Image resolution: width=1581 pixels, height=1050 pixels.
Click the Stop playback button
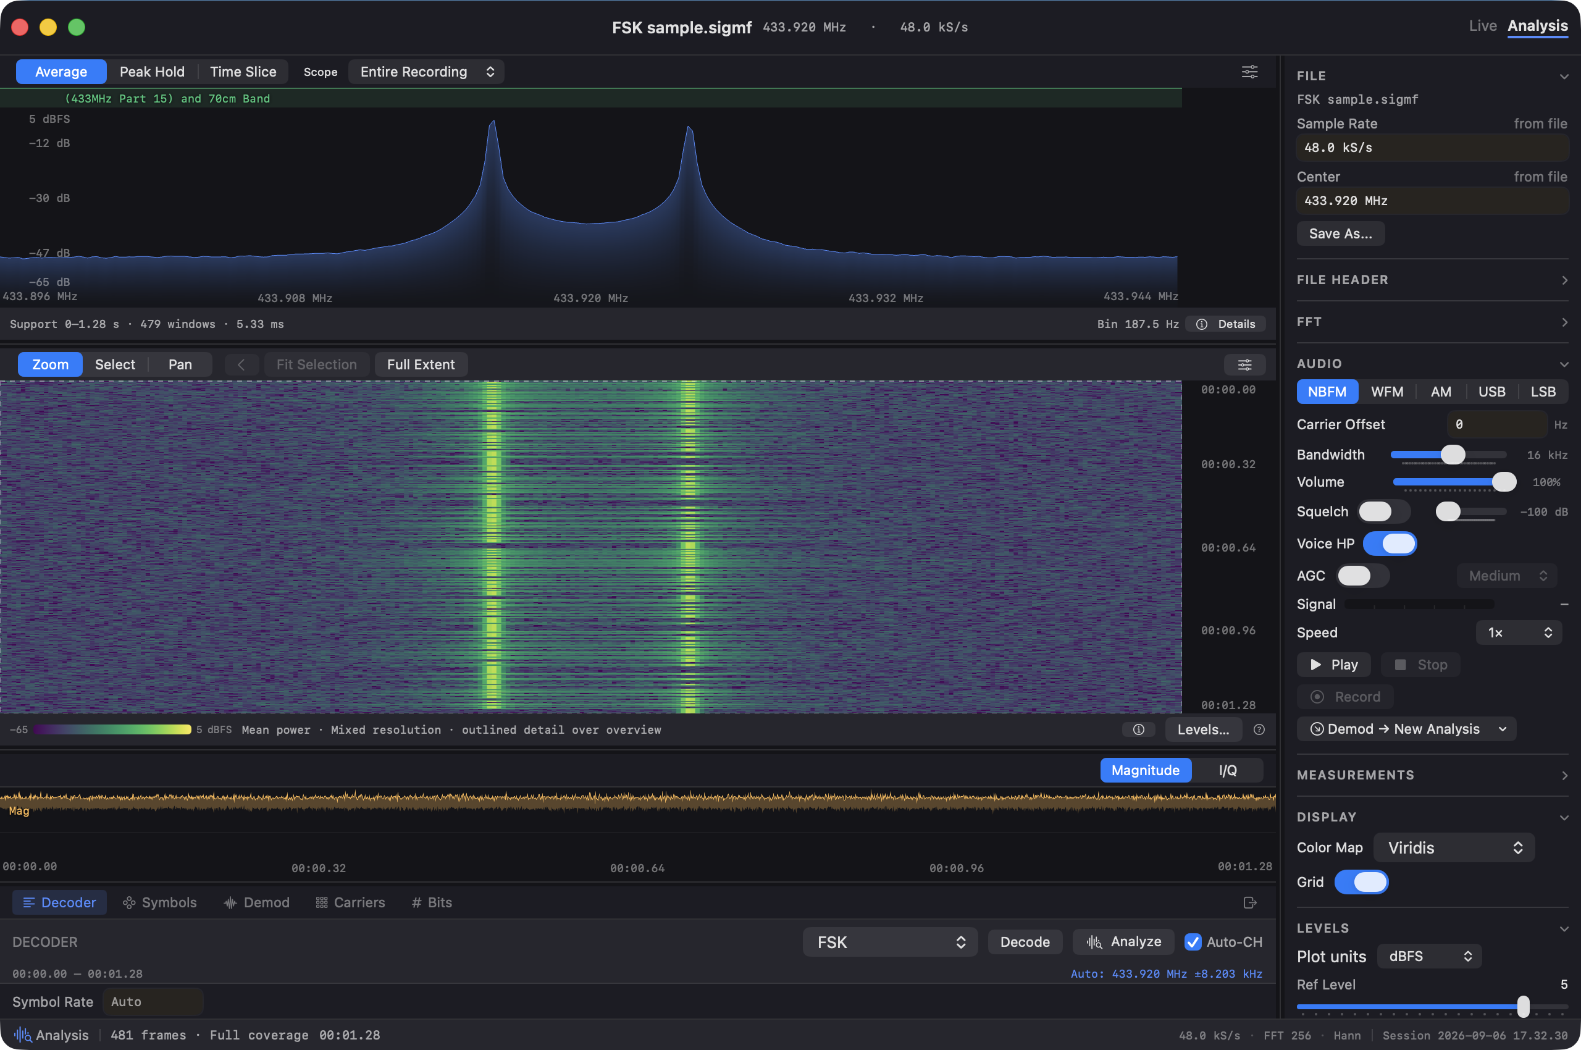tap(1420, 665)
